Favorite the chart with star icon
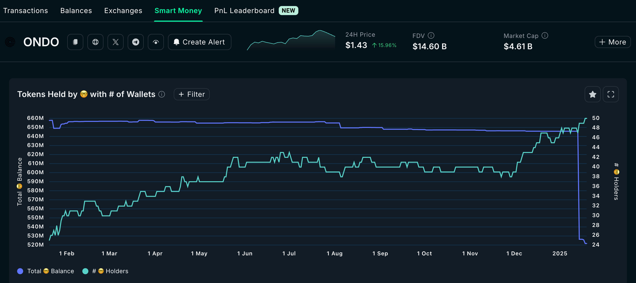This screenshot has width=636, height=283. coord(593,94)
